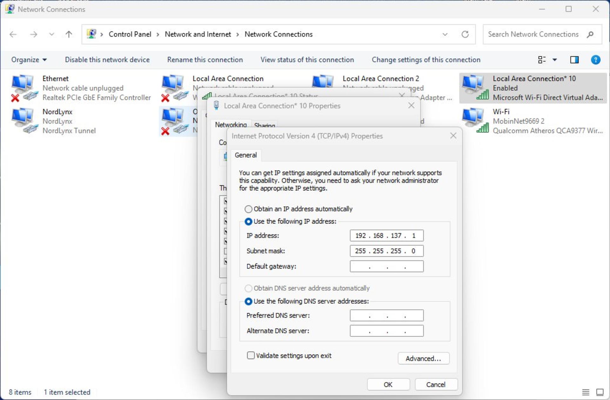Open the help question mark icon

596,60
